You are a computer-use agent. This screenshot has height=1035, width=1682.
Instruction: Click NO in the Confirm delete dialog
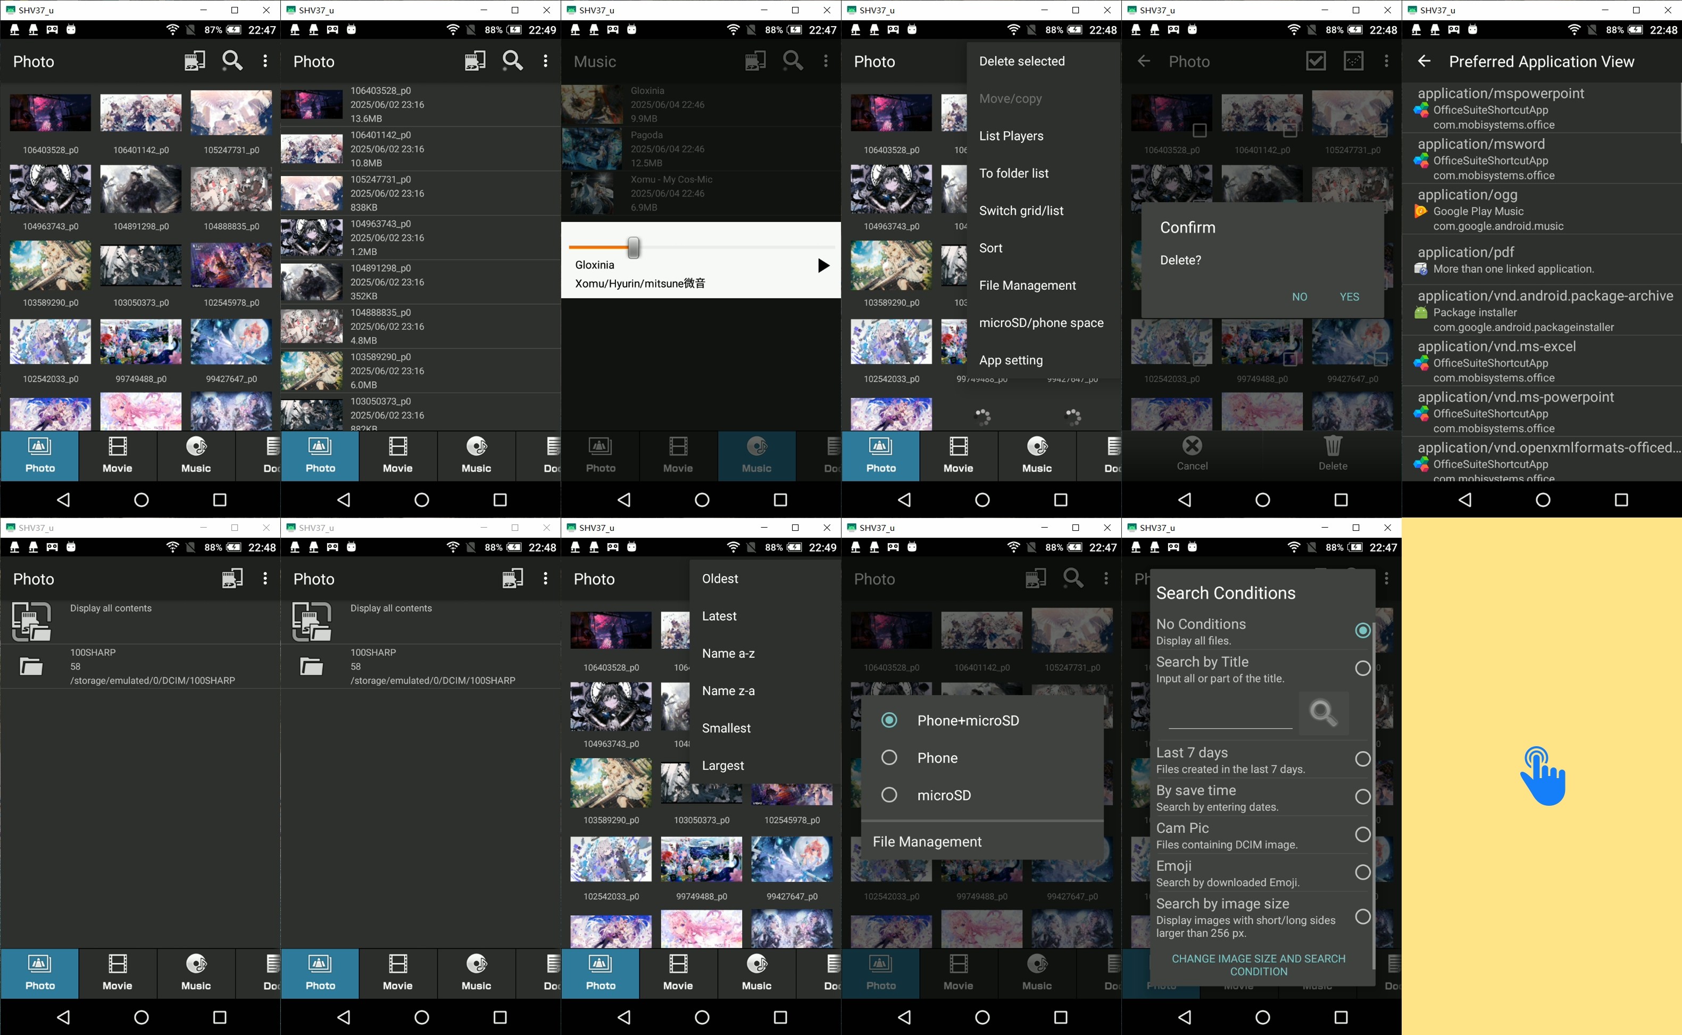tap(1300, 296)
